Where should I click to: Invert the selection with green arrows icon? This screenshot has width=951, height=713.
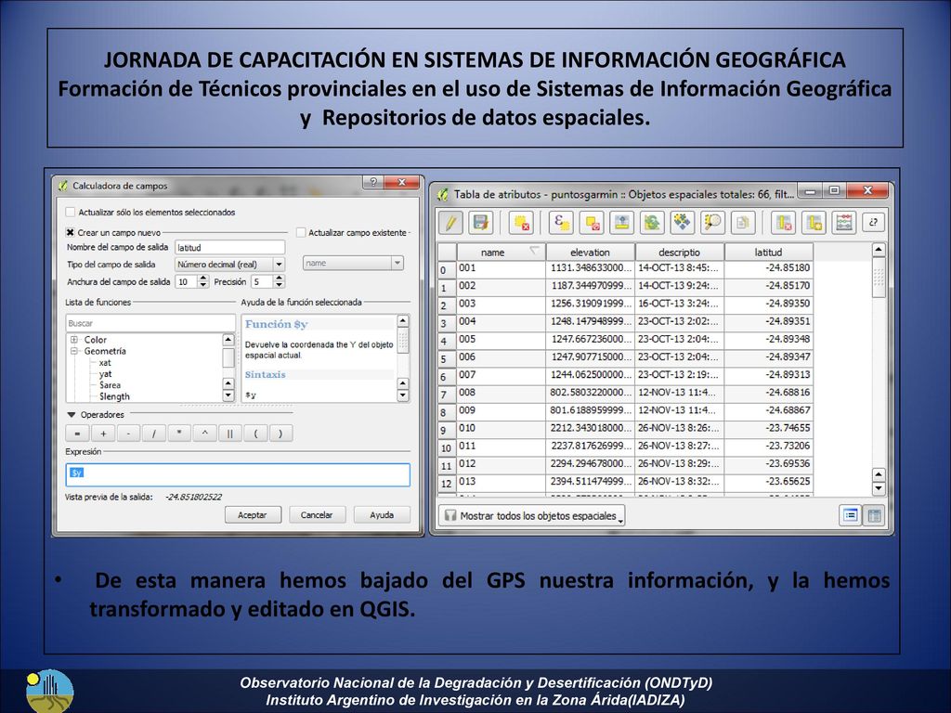point(652,223)
